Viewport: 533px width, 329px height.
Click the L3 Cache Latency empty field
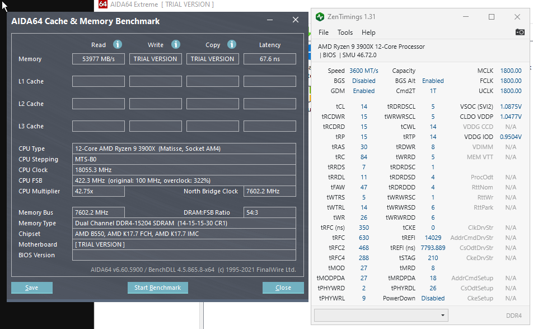coord(270,126)
